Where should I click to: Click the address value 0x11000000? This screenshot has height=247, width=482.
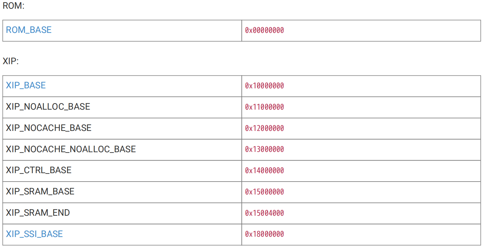click(264, 107)
